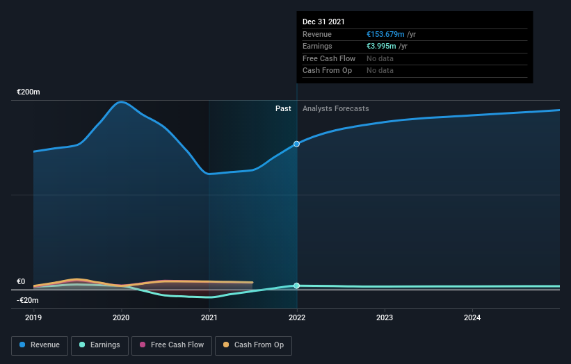
Task: Click the €0 y-axis label
Action: pos(21,281)
